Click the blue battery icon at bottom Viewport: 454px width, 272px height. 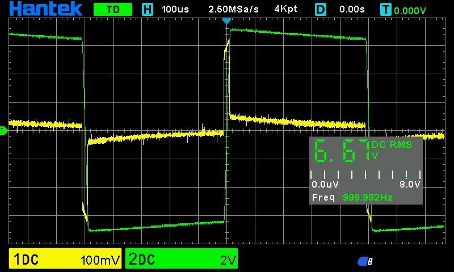tap(365, 261)
